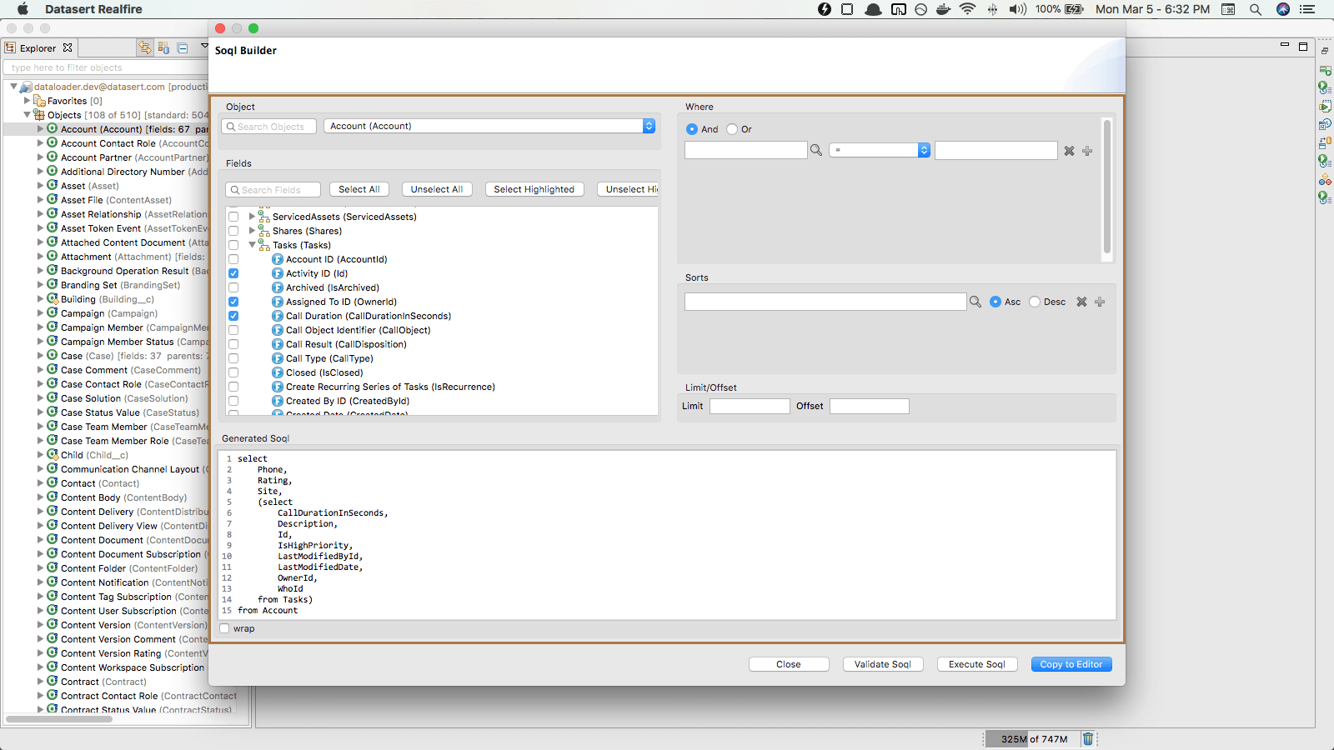Click the objects database icon in Explorer toolbar
The height and width of the screenshot is (750, 1334).
[163, 47]
